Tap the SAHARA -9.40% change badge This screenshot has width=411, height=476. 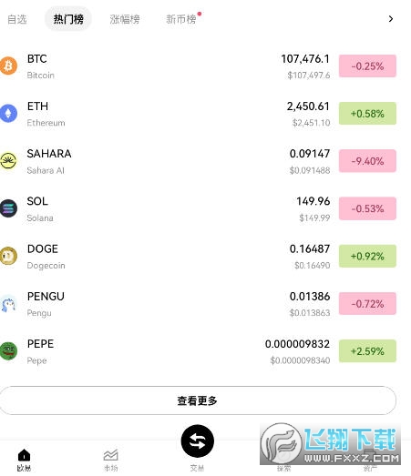[x=367, y=161]
